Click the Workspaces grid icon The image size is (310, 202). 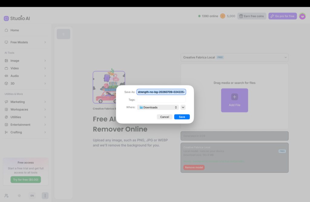coord(6,109)
